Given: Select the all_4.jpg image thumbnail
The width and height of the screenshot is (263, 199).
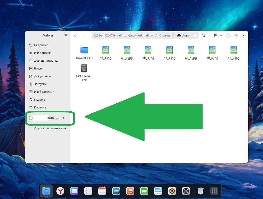Looking at the screenshot, I should point(170,50).
